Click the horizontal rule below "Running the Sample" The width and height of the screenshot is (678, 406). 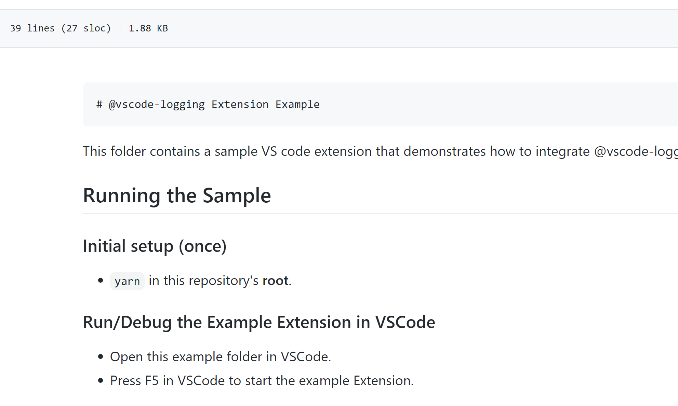pos(376,214)
